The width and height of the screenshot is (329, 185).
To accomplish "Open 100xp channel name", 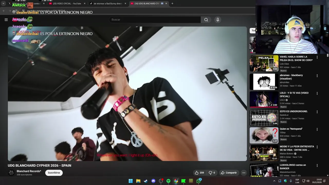I will (283, 133).
